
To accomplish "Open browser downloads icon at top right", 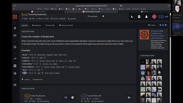I will (168, 6).
